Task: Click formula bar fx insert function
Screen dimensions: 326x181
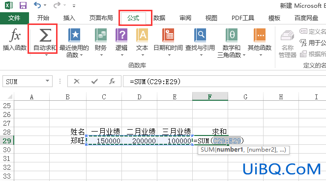Action: pyautogui.click(x=112, y=81)
